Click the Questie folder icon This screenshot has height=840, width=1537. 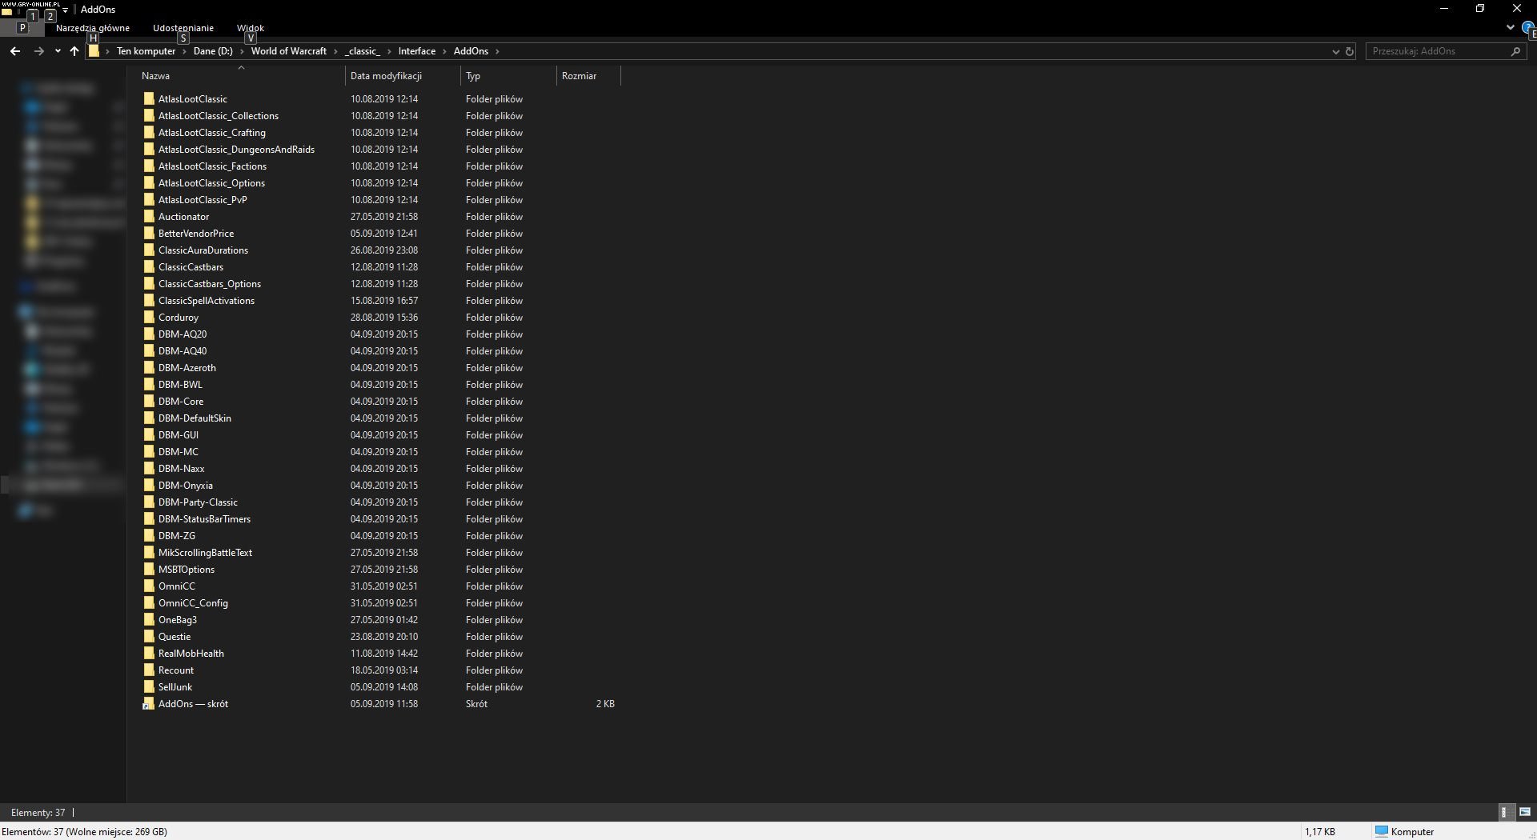click(x=149, y=637)
